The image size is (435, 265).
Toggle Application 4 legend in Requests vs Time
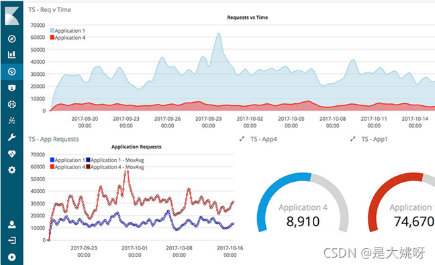tap(67, 38)
